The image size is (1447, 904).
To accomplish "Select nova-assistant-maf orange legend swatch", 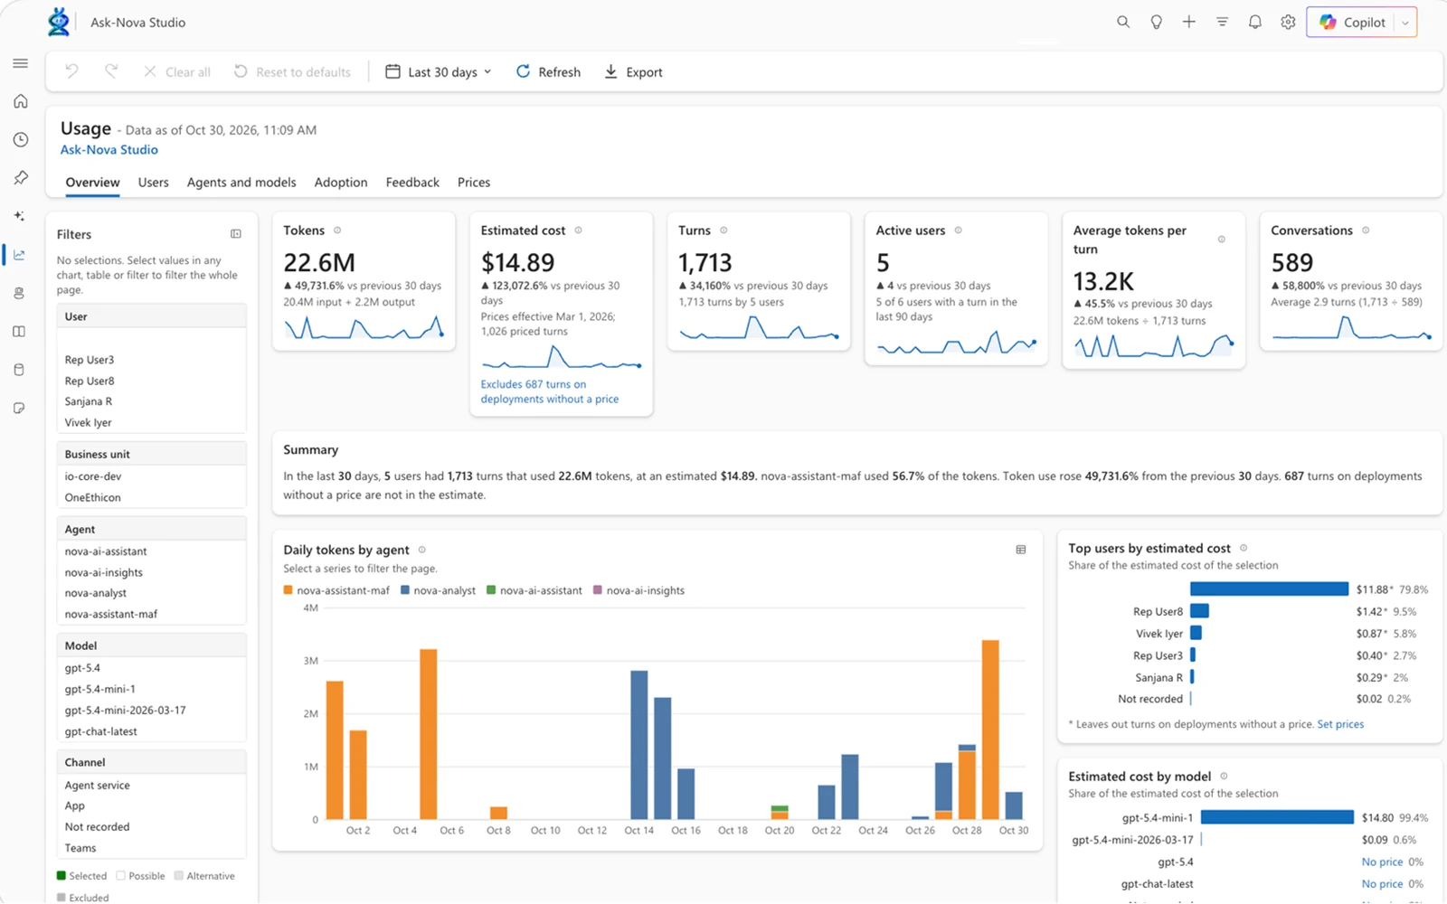I will click(x=288, y=590).
